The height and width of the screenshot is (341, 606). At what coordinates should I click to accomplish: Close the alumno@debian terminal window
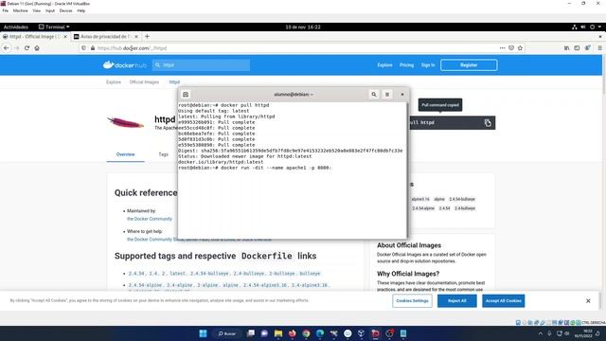click(x=401, y=95)
